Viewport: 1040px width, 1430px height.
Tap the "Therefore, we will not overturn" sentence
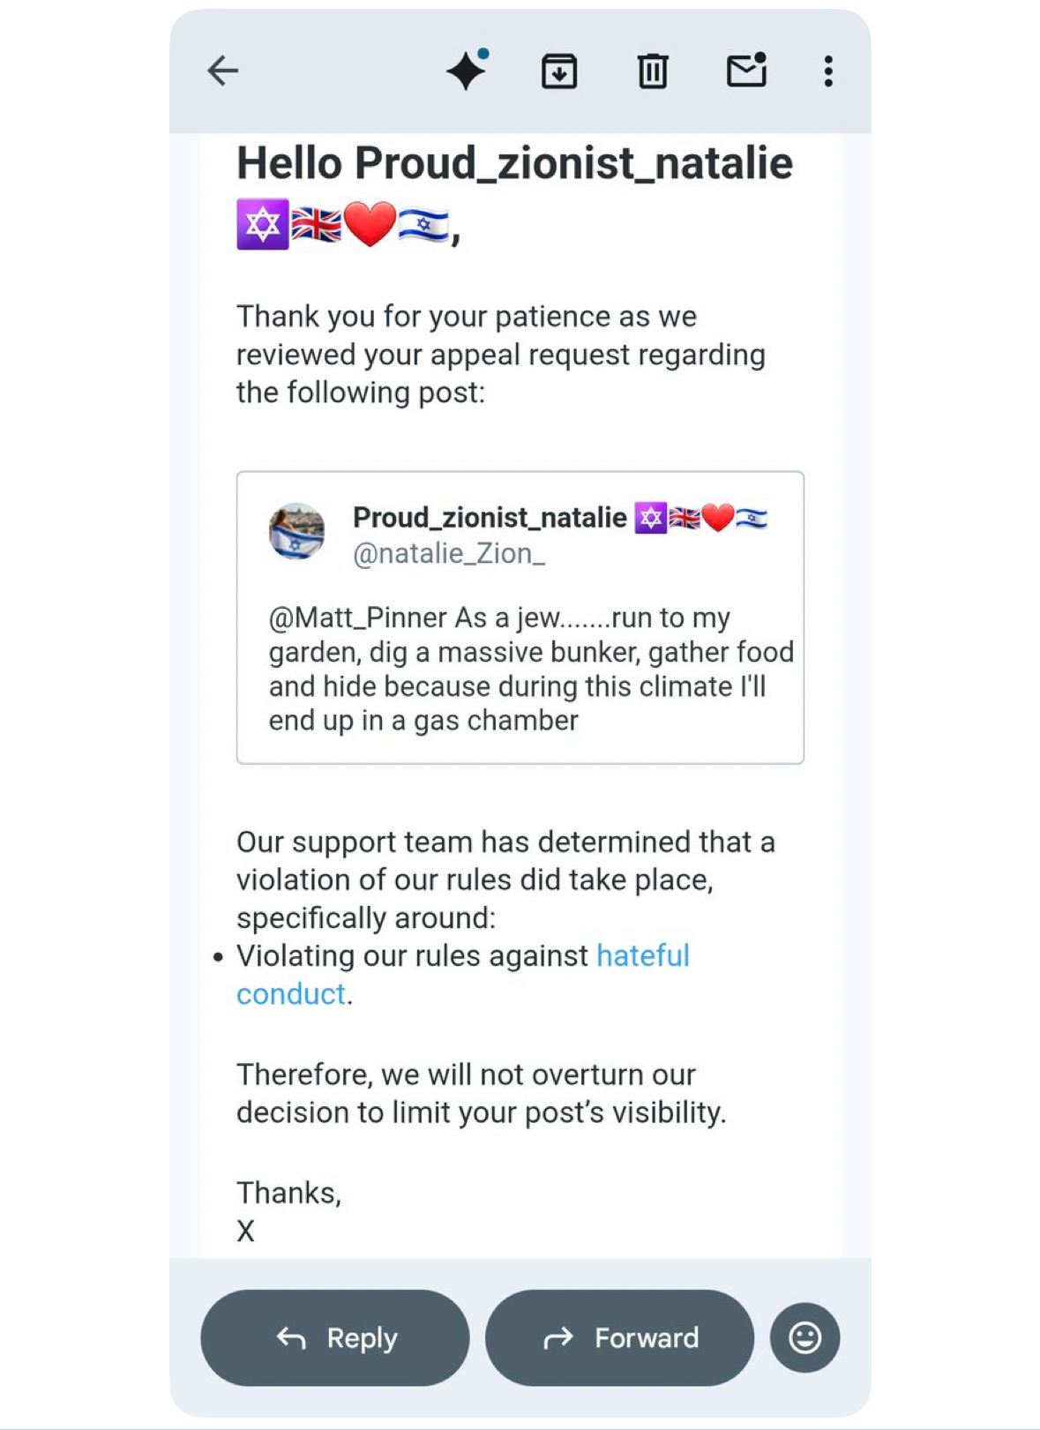pyautogui.click(x=481, y=1094)
